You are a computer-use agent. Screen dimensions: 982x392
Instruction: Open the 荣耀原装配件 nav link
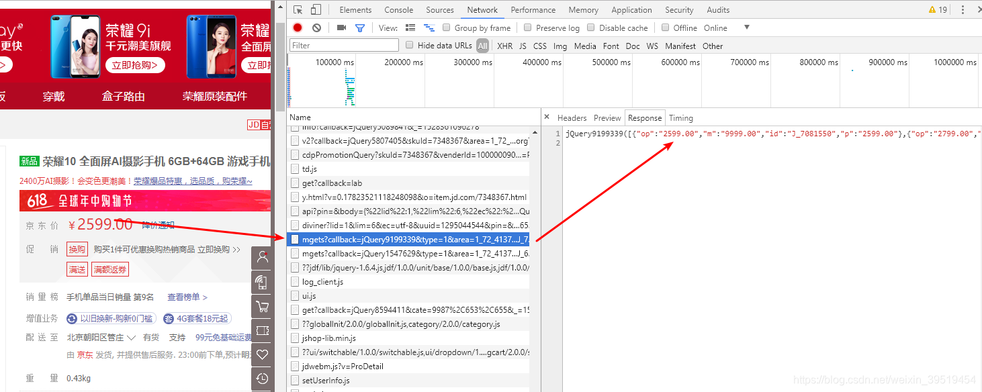215,96
